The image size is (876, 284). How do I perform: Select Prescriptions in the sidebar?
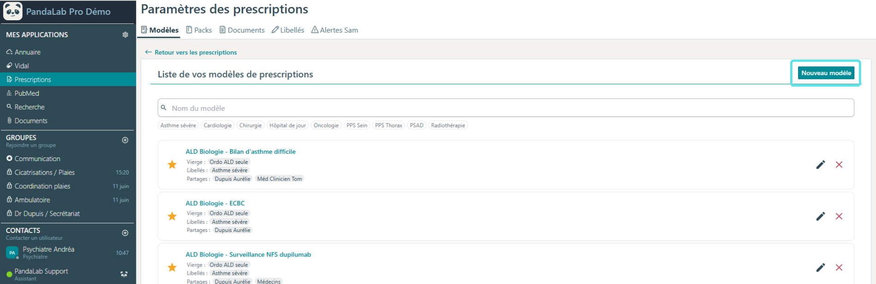pyautogui.click(x=68, y=80)
